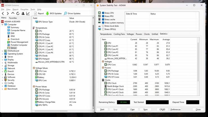Open the Favorites tab in the left pane

(13, 18)
